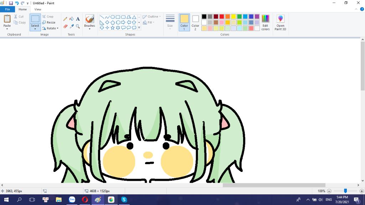This screenshot has height=205, width=365.
Task: Click the Redo arrow icon
Action: [22, 3]
